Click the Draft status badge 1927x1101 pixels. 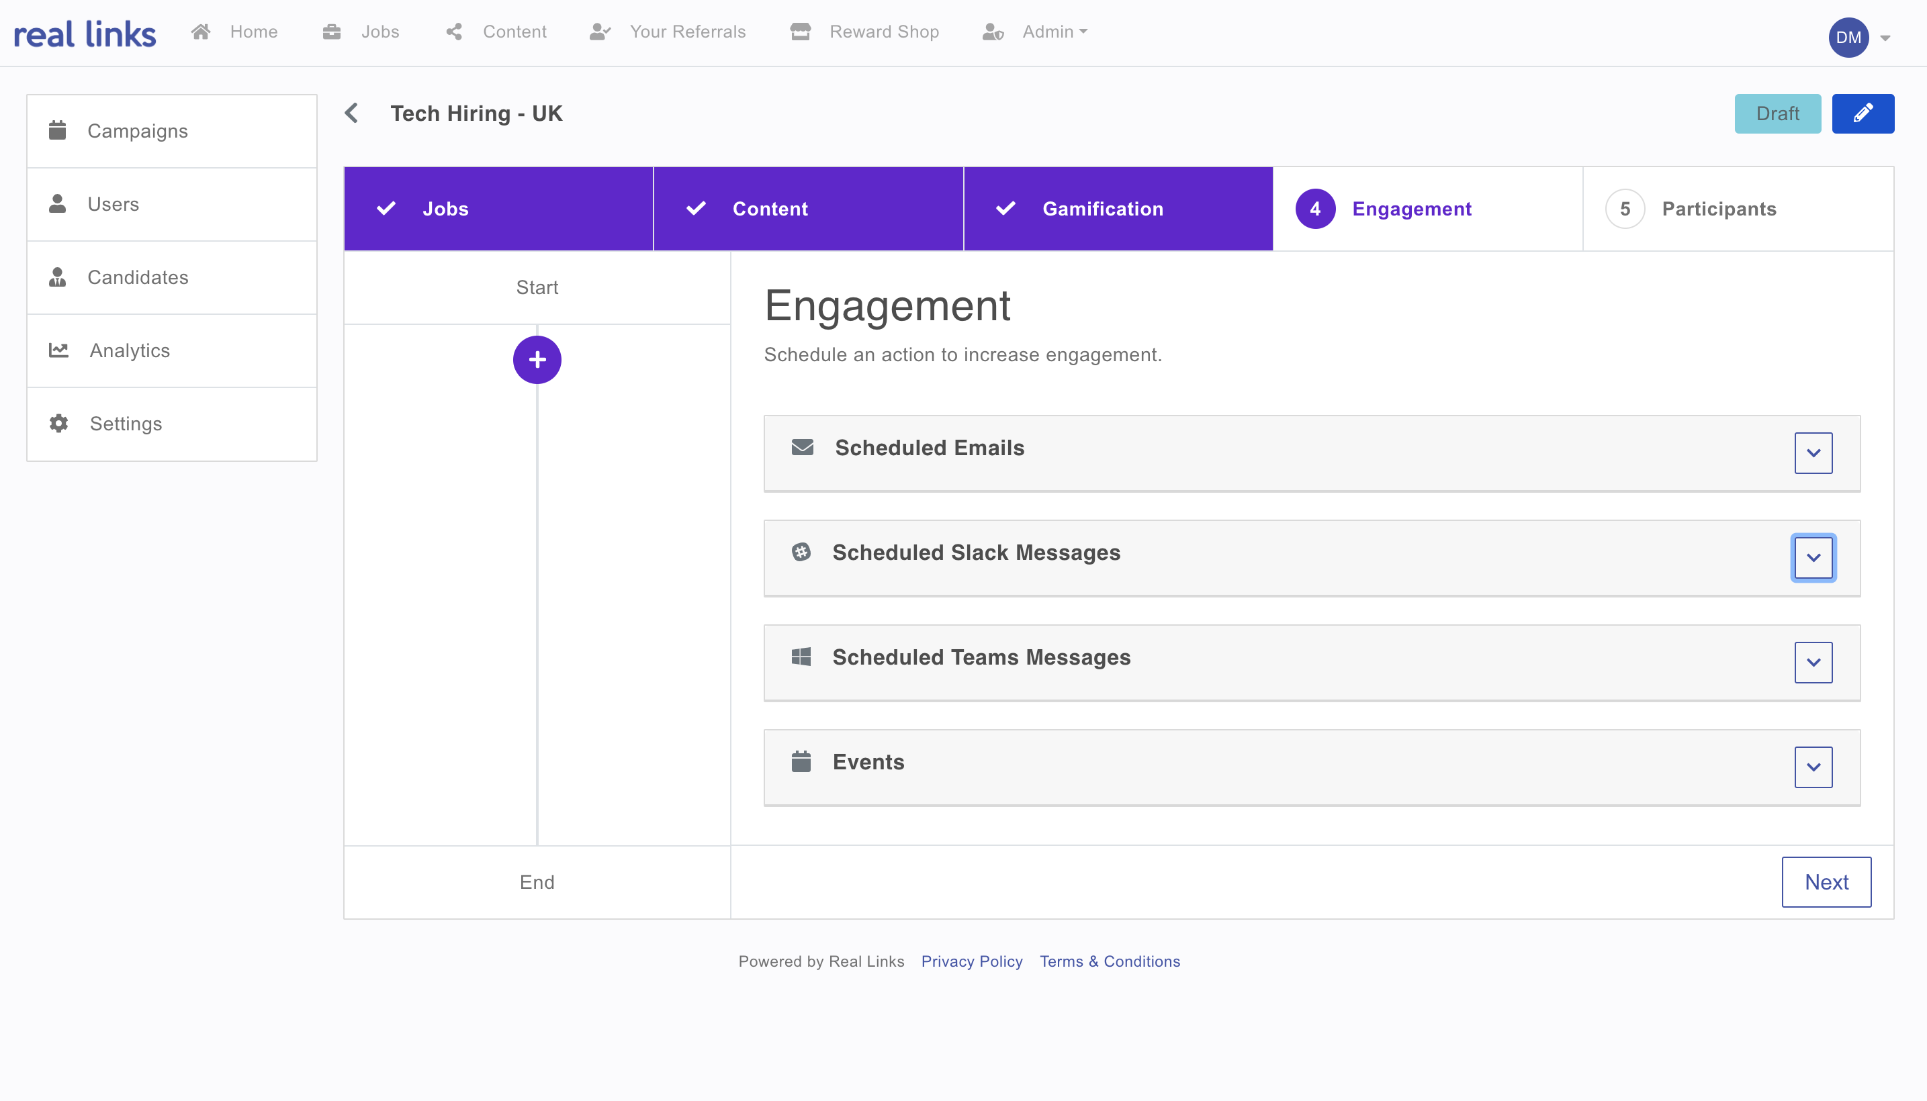coord(1777,113)
